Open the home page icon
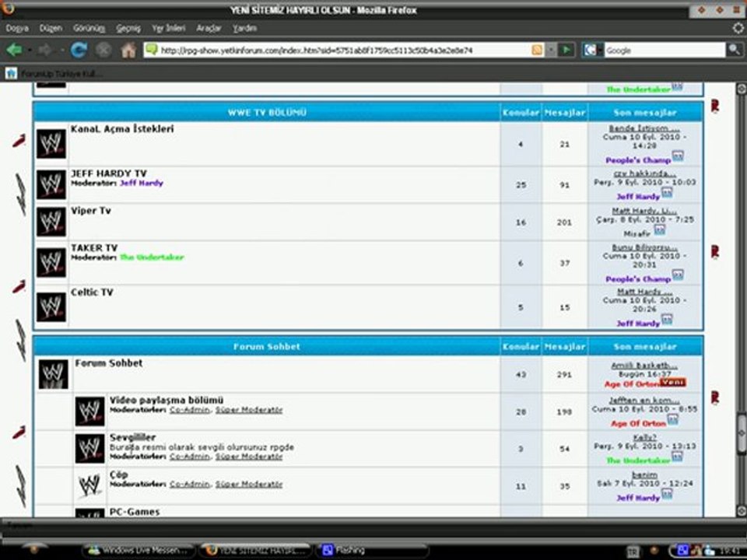Viewport: 747px width, 560px height. [x=128, y=50]
